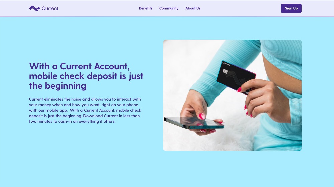Click the paragraph beginning "Current eliminates the noise"
This screenshot has height=187, width=334.
coord(85,110)
